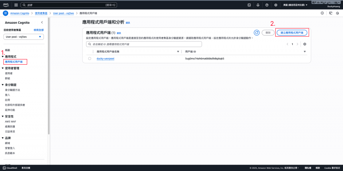The height and width of the screenshot is (171, 343).
Task: Collapse the Amazon Cognito sidebar with the arrow
Action: pos(42,22)
